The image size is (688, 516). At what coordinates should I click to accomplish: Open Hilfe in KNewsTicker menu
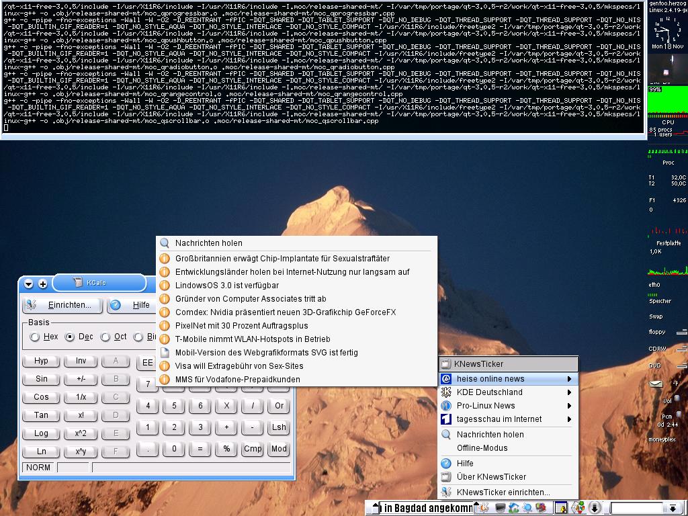[508, 464]
